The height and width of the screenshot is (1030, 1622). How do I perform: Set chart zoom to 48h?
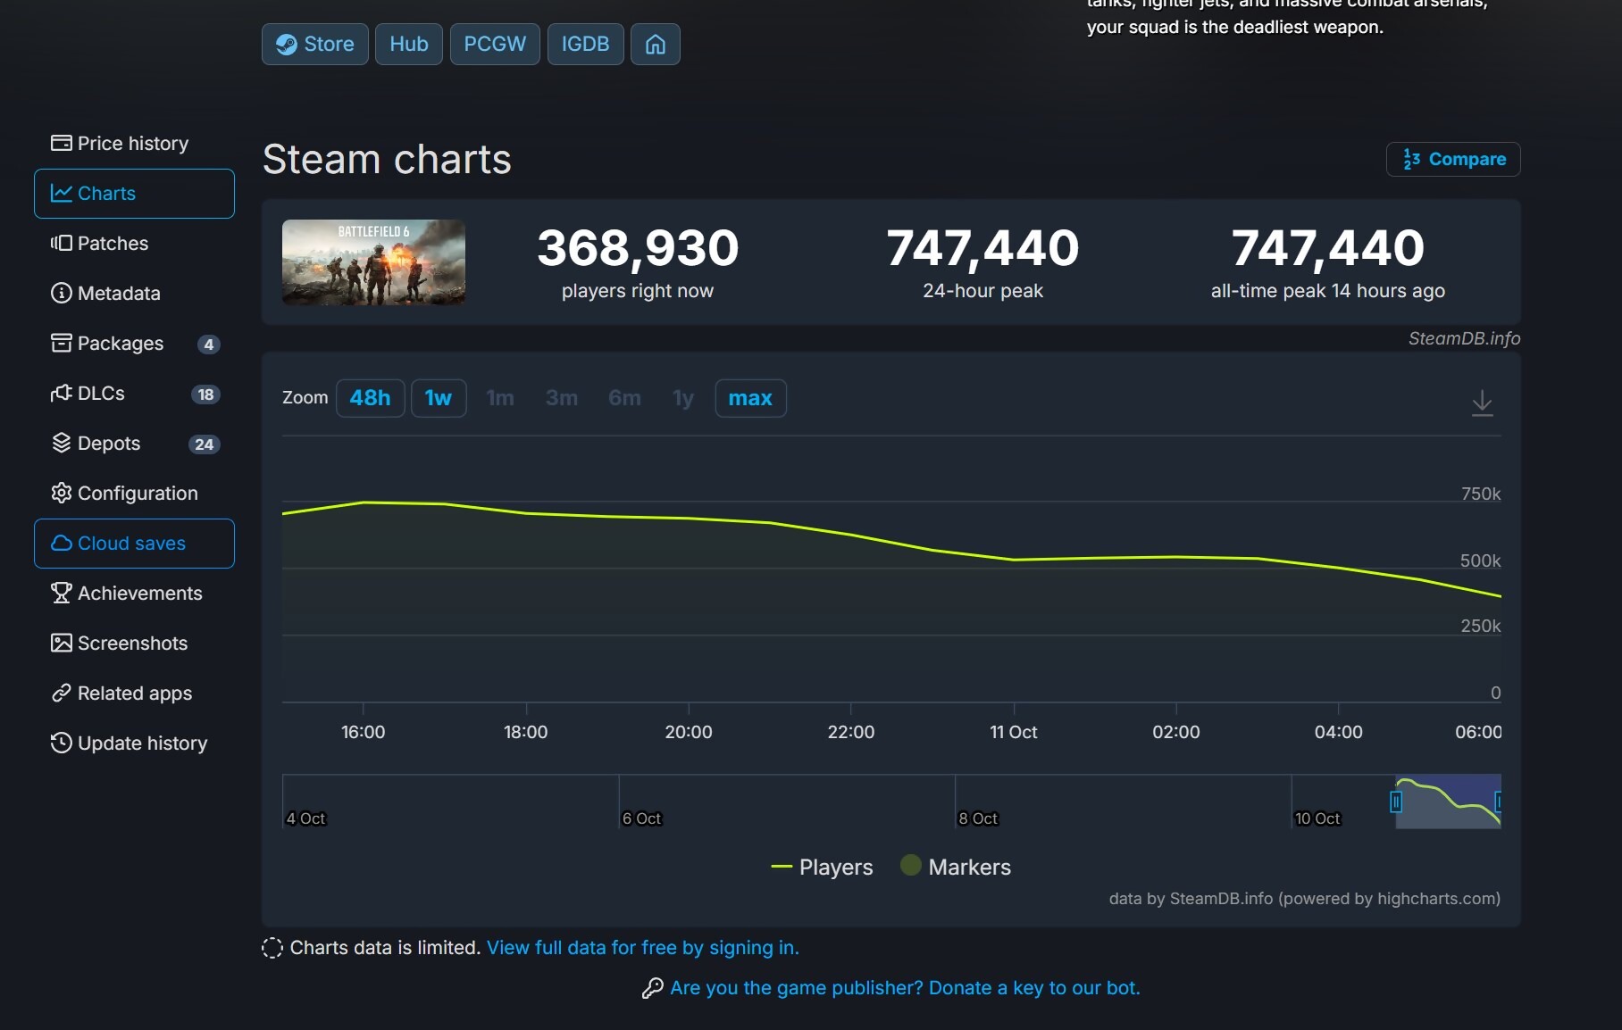(x=370, y=398)
